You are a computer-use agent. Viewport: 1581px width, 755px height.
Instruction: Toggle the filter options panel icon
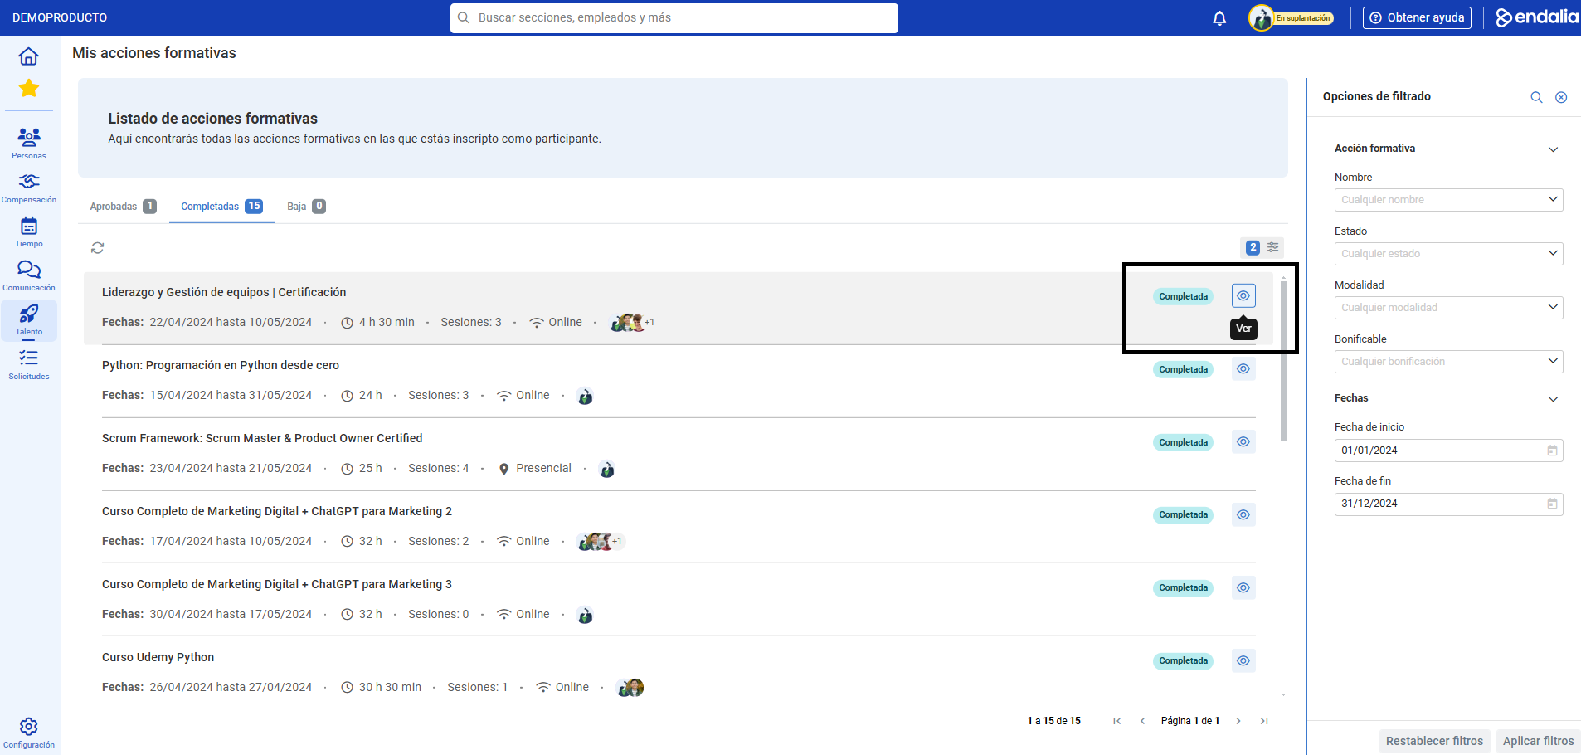(x=1273, y=247)
